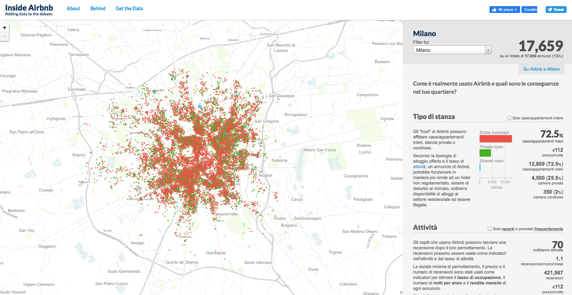Select the blue Shared room bar
The height and width of the screenshot is (295, 572).
480,167
